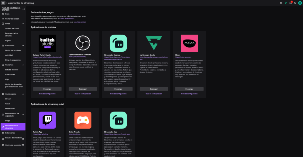Viewport: 303px width, 157px height.
Task: Click the Datos chart icon
Action: (3, 24)
